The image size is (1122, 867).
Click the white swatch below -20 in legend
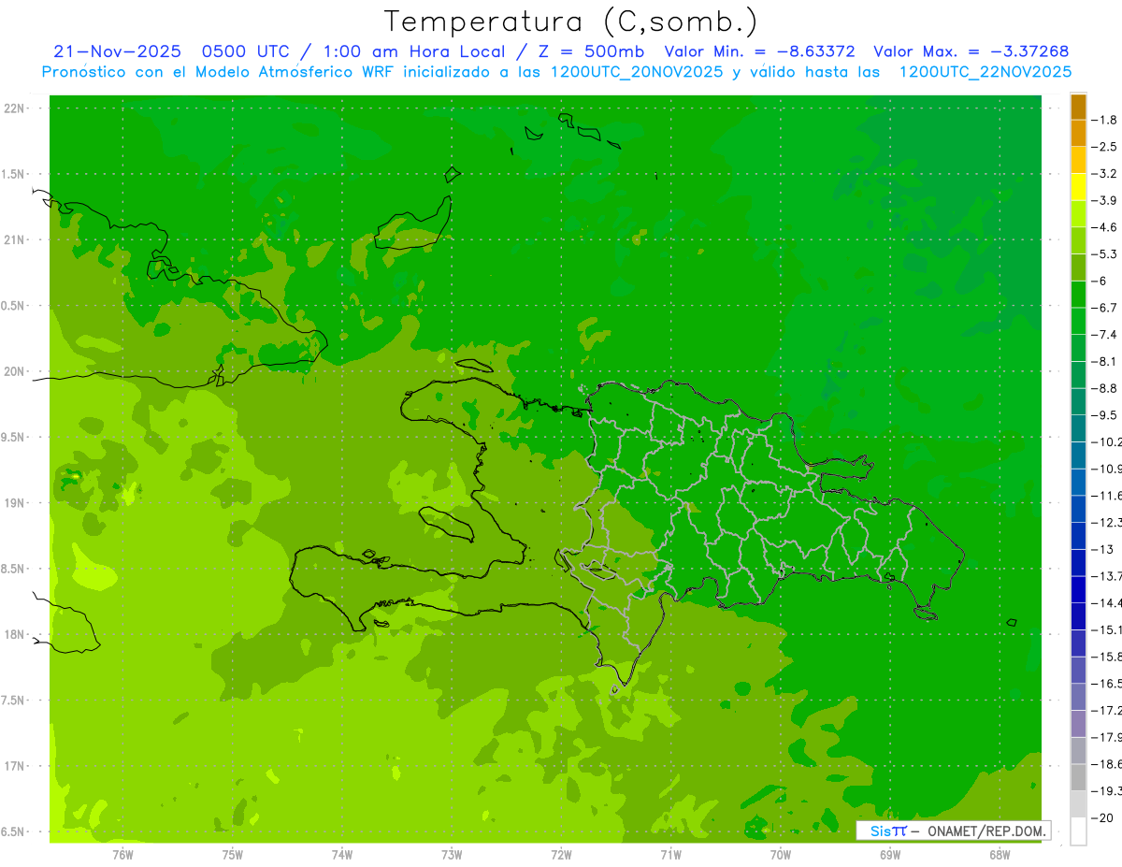[x=1078, y=831]
